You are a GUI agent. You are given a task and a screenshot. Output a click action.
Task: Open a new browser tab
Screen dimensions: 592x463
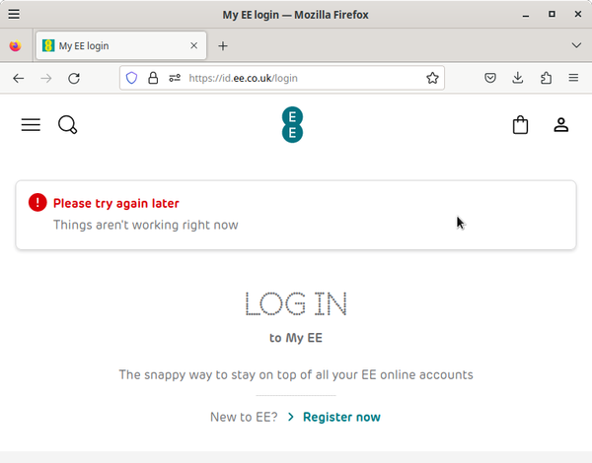point(223,46)
